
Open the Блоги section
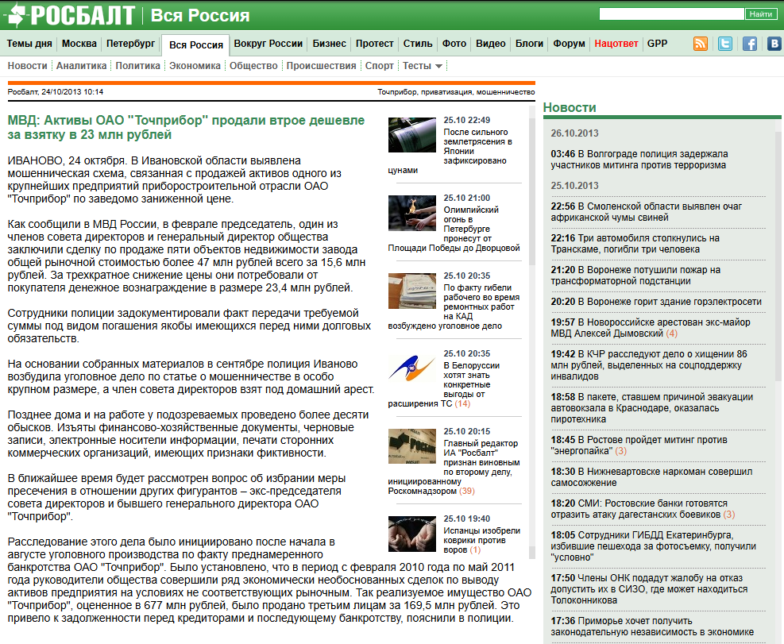[529, 44]
